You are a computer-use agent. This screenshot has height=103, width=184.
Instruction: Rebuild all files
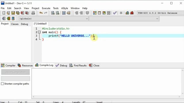click(x=109, y=13)
